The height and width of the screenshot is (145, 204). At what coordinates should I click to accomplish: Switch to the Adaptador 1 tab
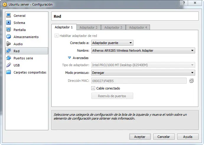(64, 27)
